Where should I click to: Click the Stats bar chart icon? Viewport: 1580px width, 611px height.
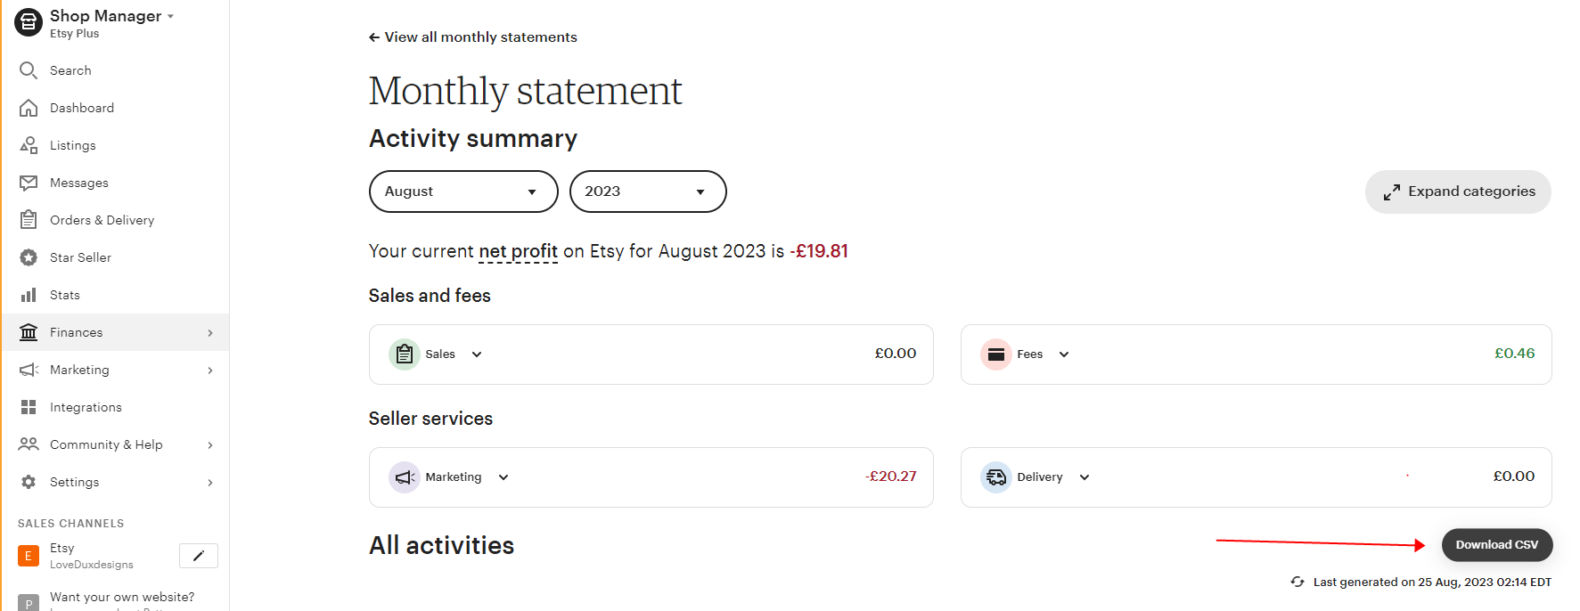click(x=29, y=295)
